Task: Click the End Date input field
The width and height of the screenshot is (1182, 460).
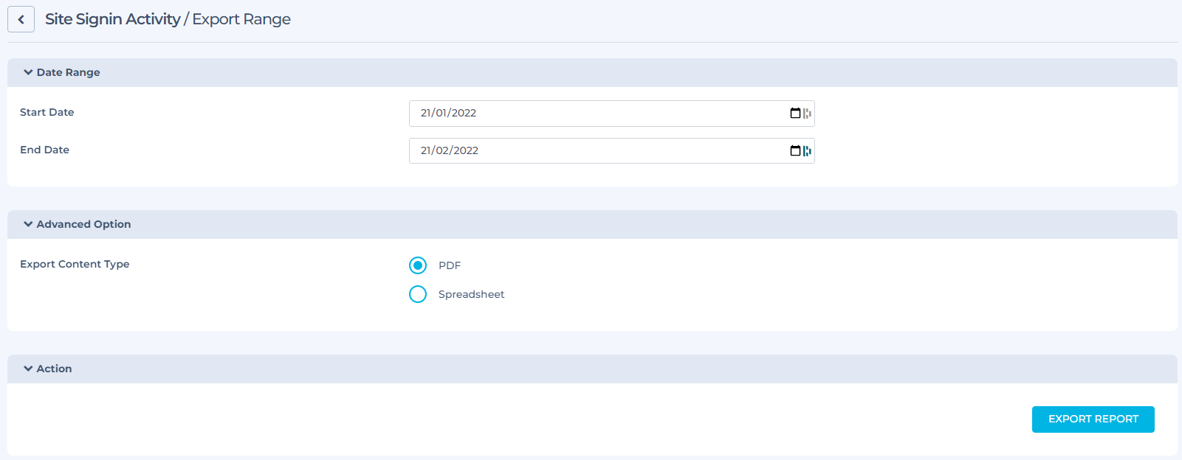Action: [591, 151]
